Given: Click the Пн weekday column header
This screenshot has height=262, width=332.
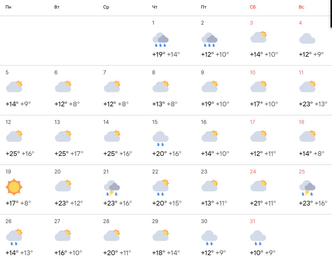Looking at the screenshot, I should [x=8, y=7].
